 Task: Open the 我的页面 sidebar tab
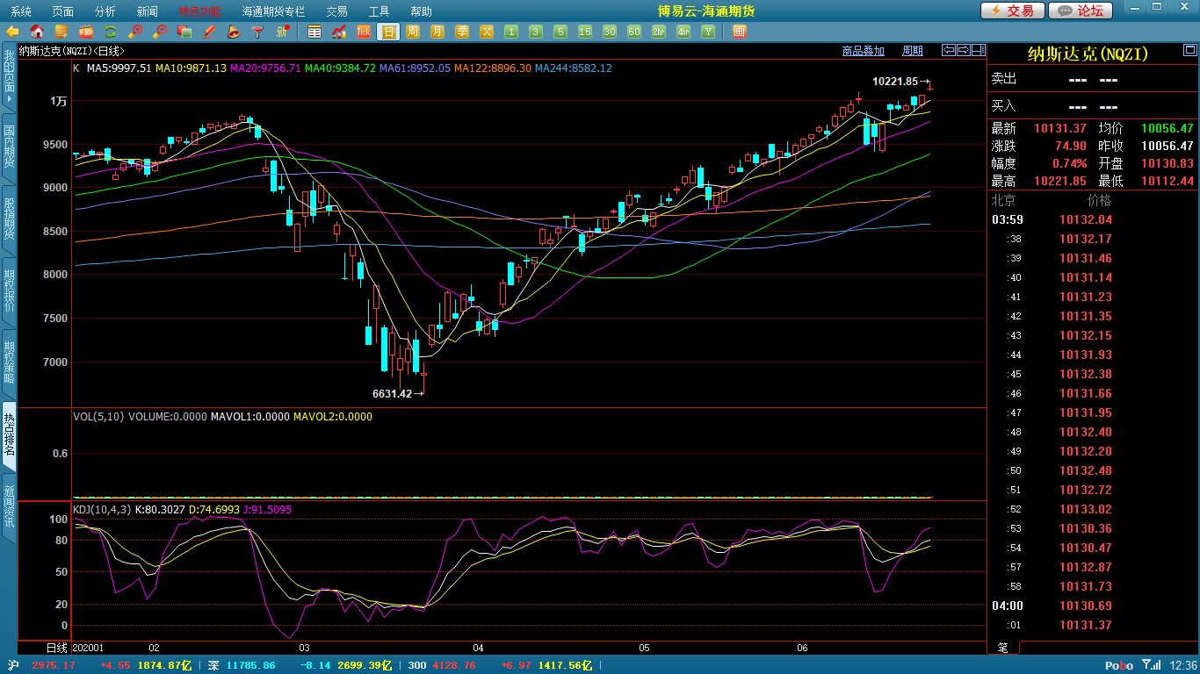coord(9,77)
